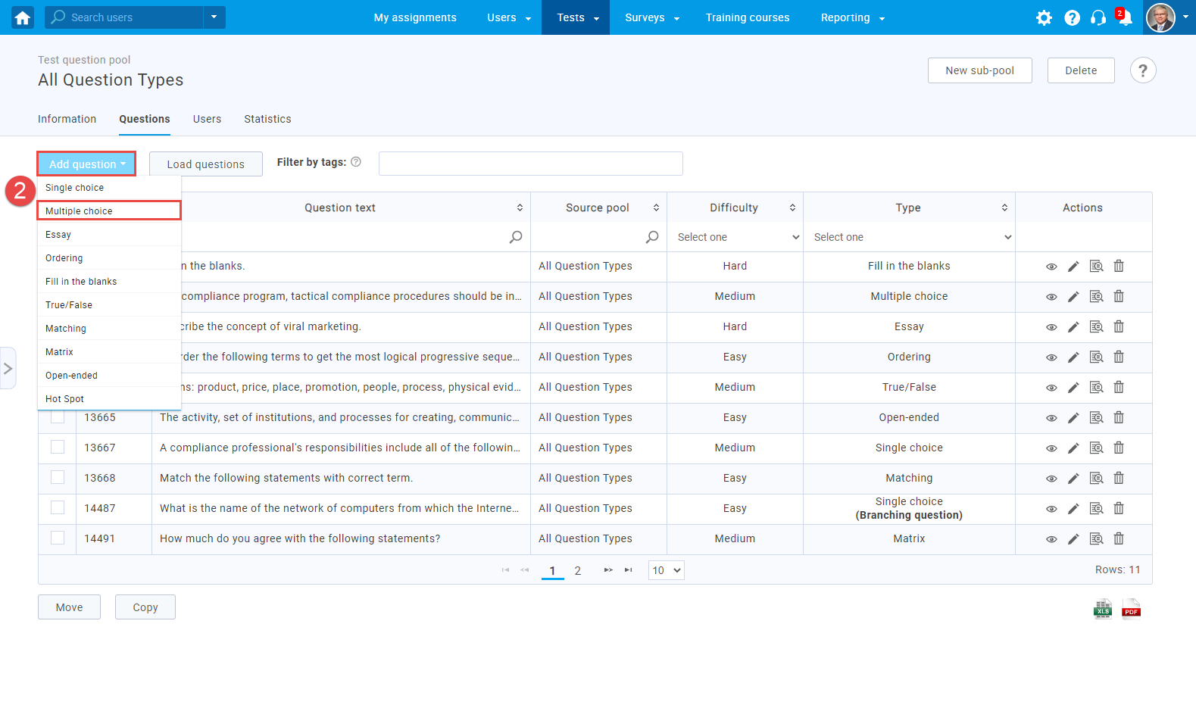
Task: Export the table to PDF
Action: coord(1131,609)
